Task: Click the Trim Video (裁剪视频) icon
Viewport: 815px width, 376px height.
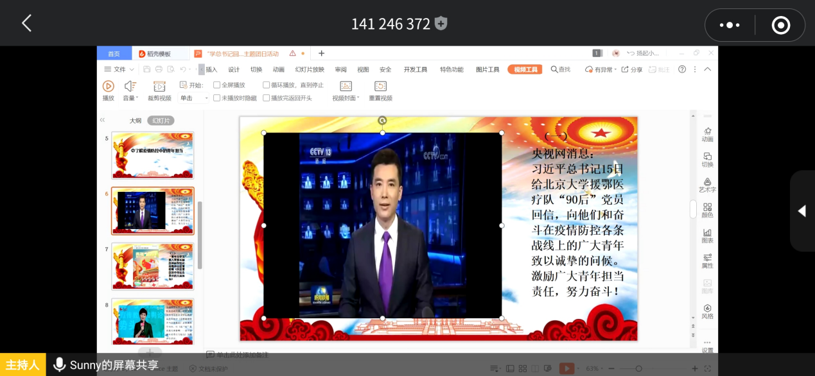Action: click(159, 86)
